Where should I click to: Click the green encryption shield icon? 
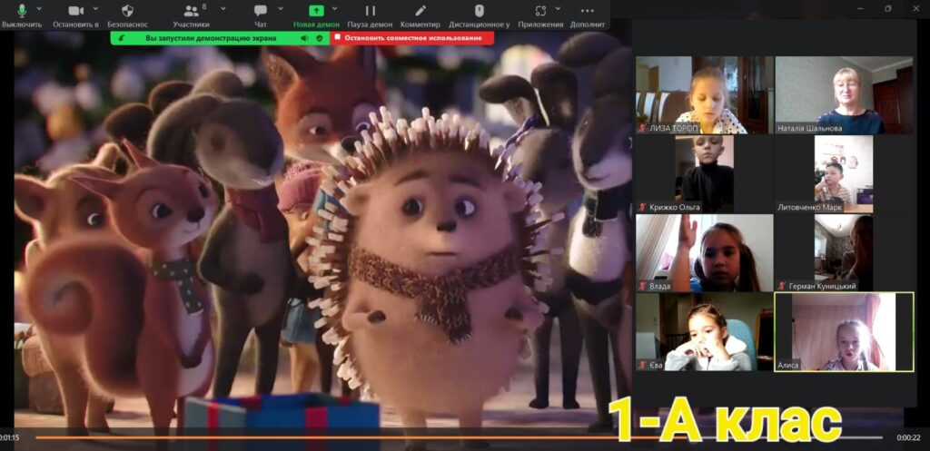click(x=319, y=38)
